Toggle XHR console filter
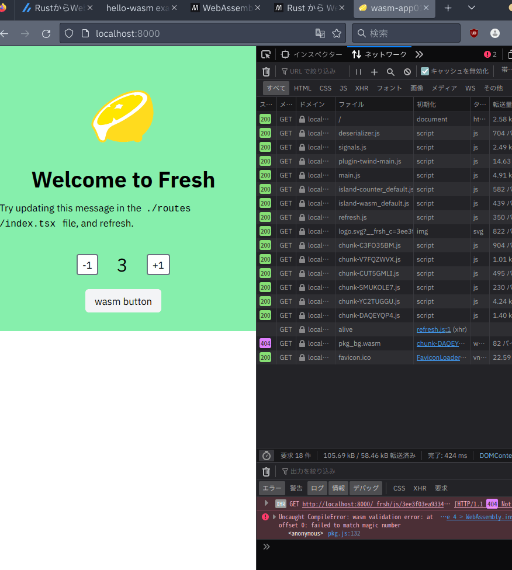The image size is (512, 570). coord(420,488)
